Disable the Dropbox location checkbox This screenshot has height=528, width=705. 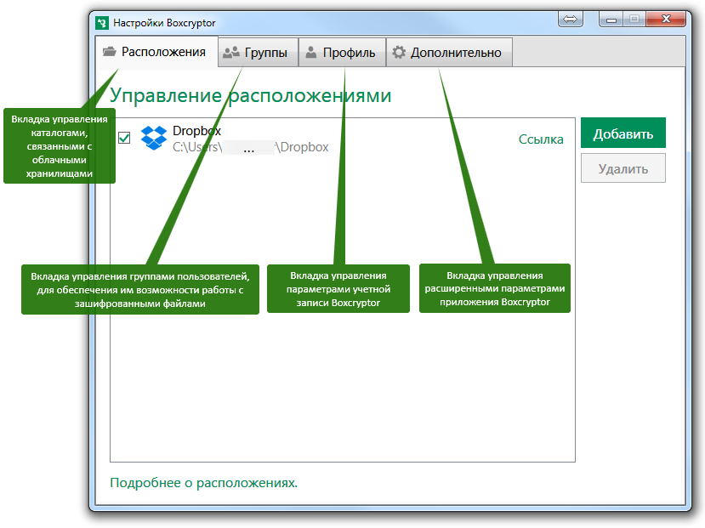coord(124,137)
